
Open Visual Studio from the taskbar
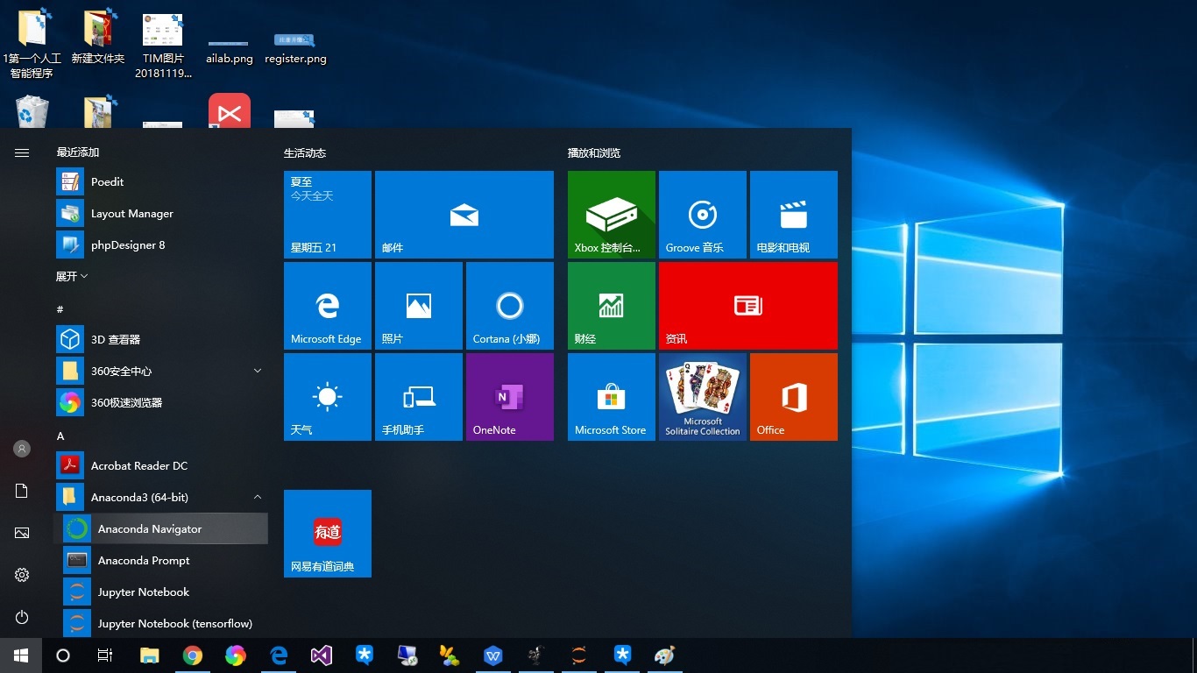[322, 655]
